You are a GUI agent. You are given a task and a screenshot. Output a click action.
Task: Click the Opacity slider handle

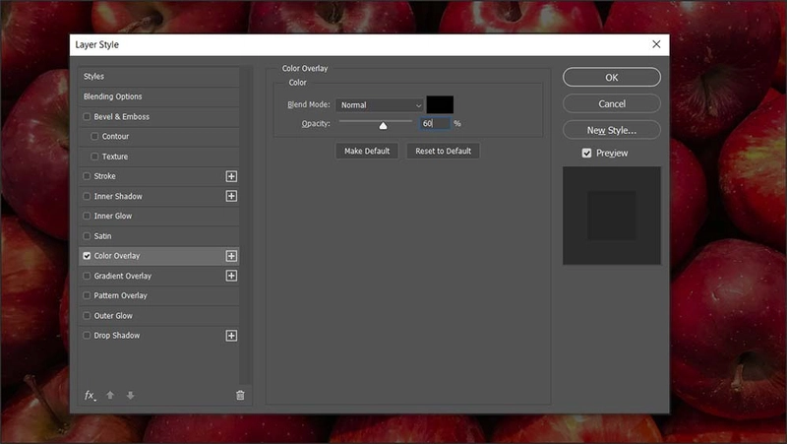click(x=383, y=126)
